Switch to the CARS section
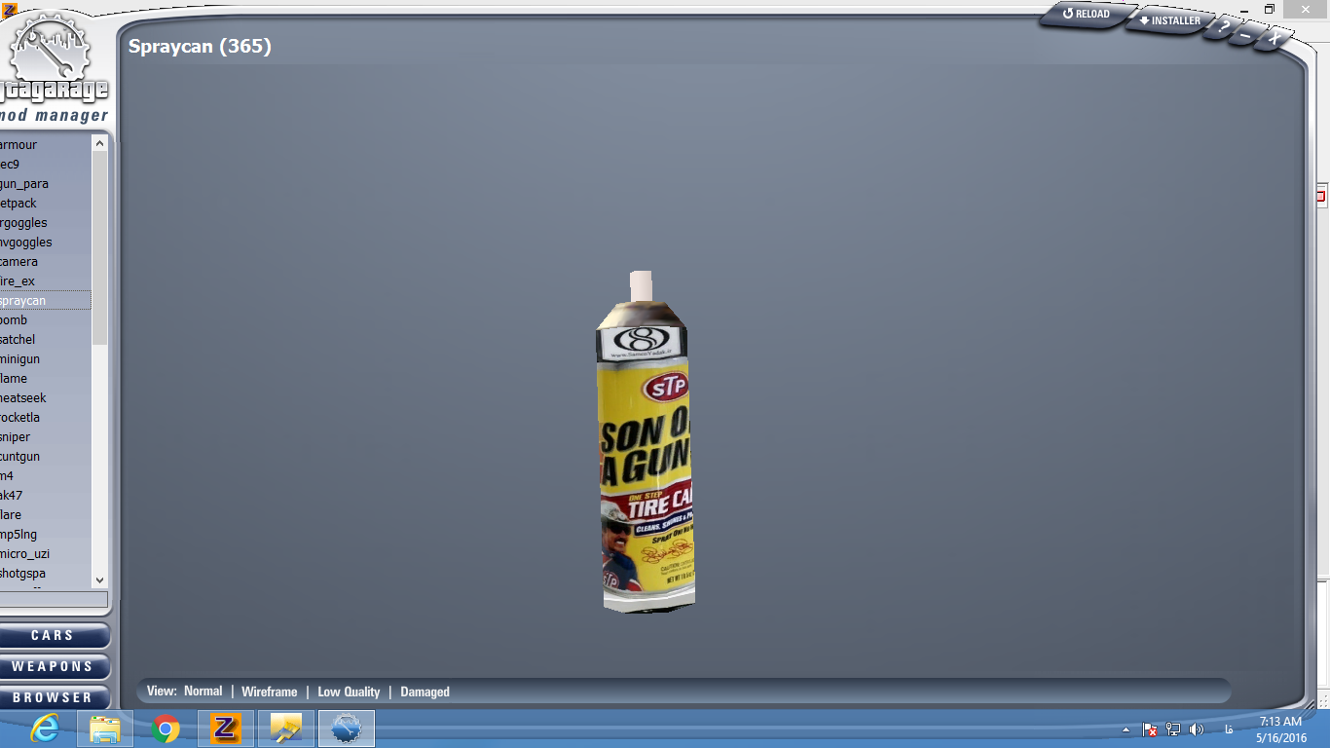Viewport: 1330px width, 748px height. tap(53, 635)
